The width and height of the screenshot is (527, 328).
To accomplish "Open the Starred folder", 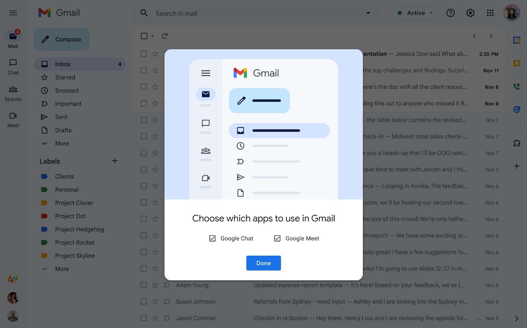I will [65, 77].
